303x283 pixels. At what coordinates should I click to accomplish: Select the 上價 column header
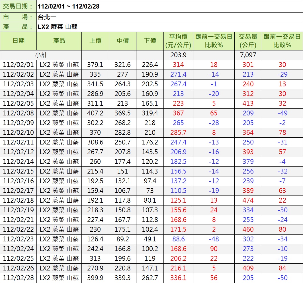[x=95, y=41]
